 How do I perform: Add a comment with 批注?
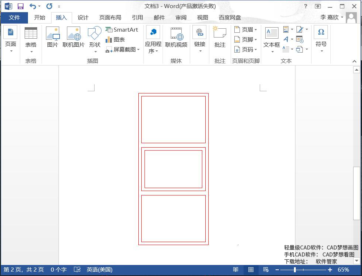coord(220,37)
